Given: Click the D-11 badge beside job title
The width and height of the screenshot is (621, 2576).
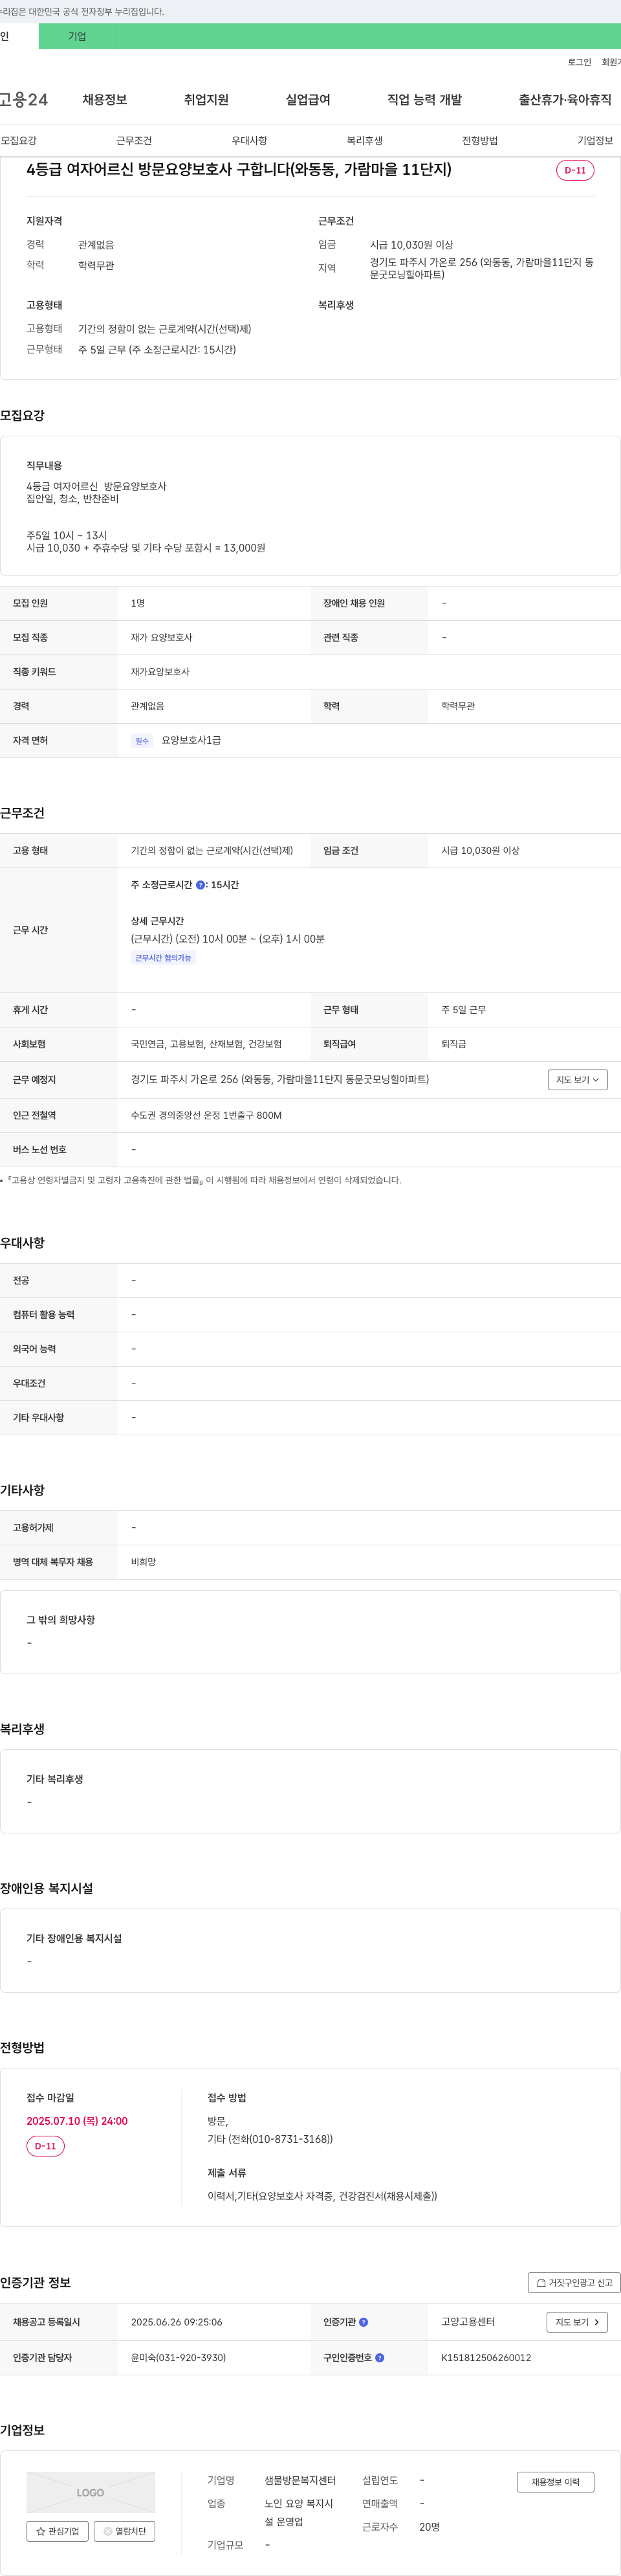Looking at the screenshot, I should point(575,170).
